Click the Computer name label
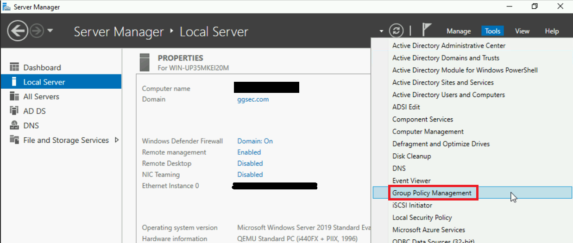The height and width of the screenshot is (243, 573). click(x=166, y=89)
